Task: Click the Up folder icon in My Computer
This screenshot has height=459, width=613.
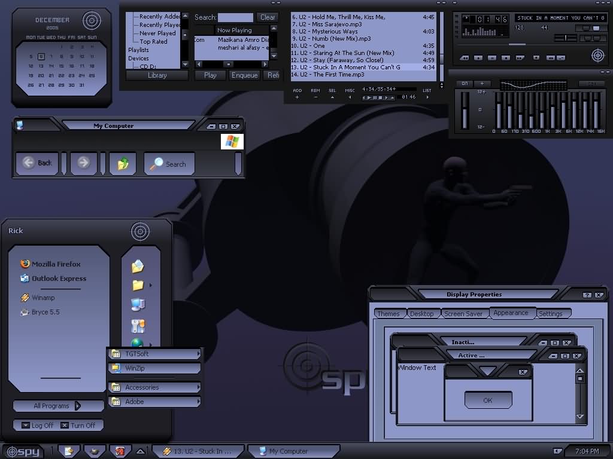Action: (123, 163)
